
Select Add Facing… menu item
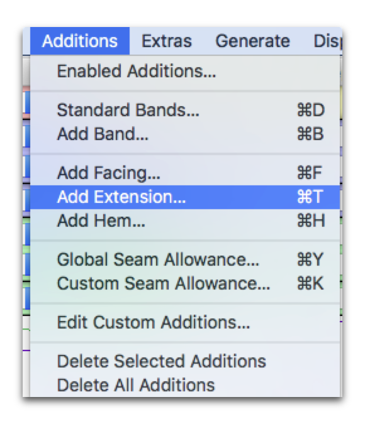pyautogui.click(x=185, y=173)
